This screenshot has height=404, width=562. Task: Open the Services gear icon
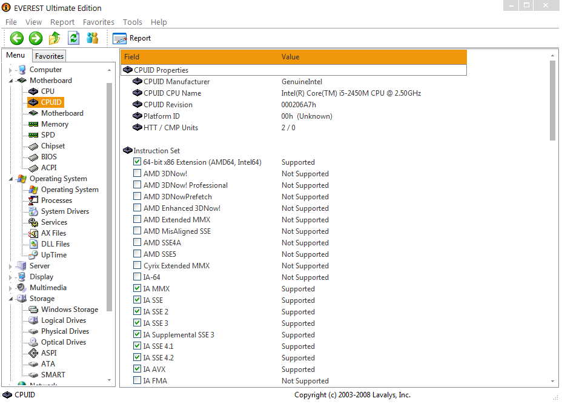coord(33,222)
